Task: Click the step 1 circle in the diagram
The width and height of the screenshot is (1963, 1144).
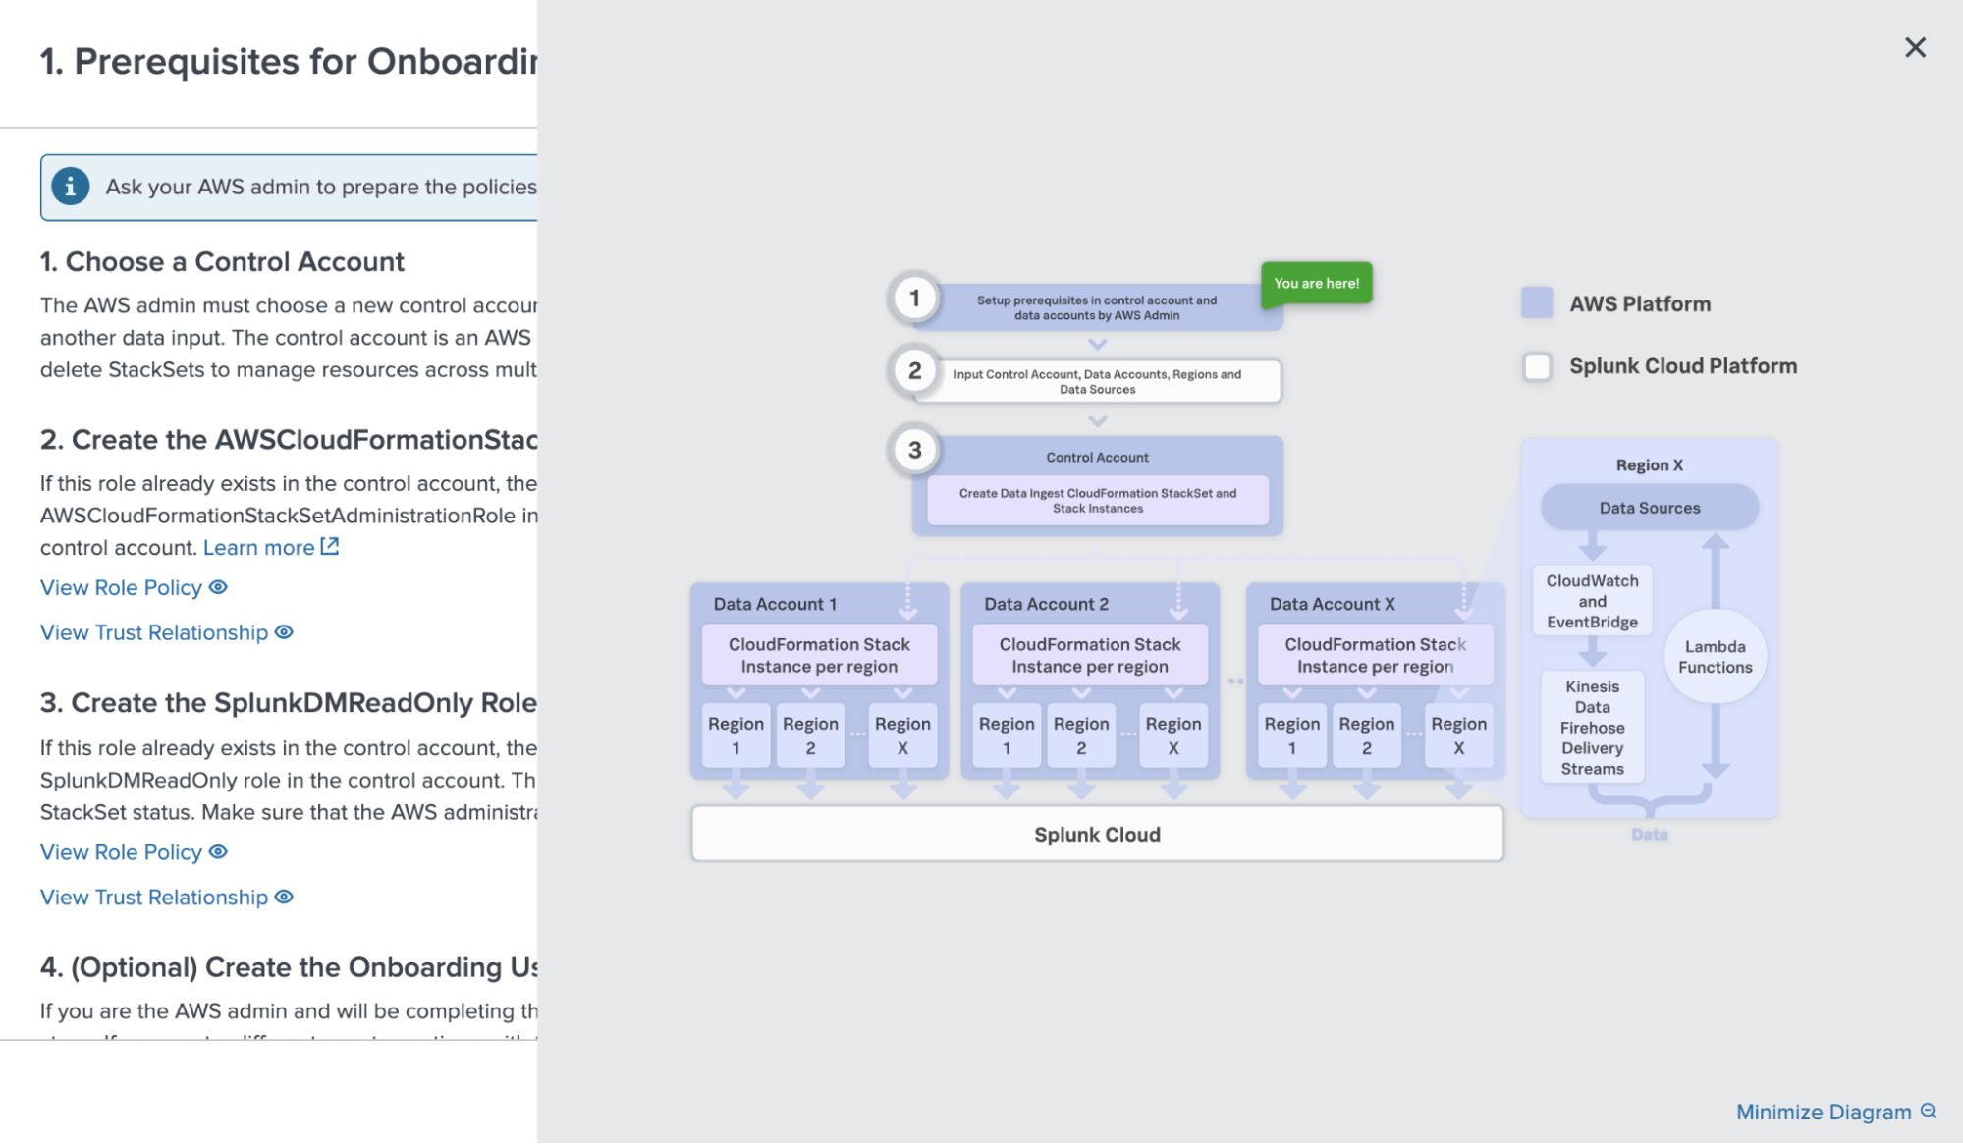Action: (914, 298)
